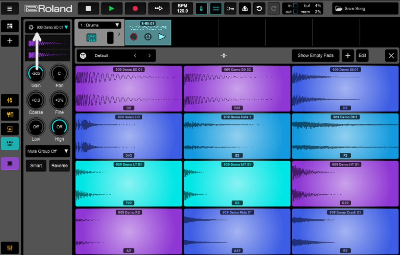The image size is (400, 255).
Task: Toggle the purple pad grid sidebar icon
Action: 10,164
